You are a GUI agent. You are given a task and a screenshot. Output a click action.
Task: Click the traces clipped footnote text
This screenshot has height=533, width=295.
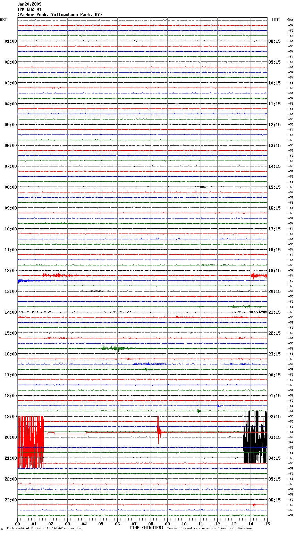click(x=210, y=528)
